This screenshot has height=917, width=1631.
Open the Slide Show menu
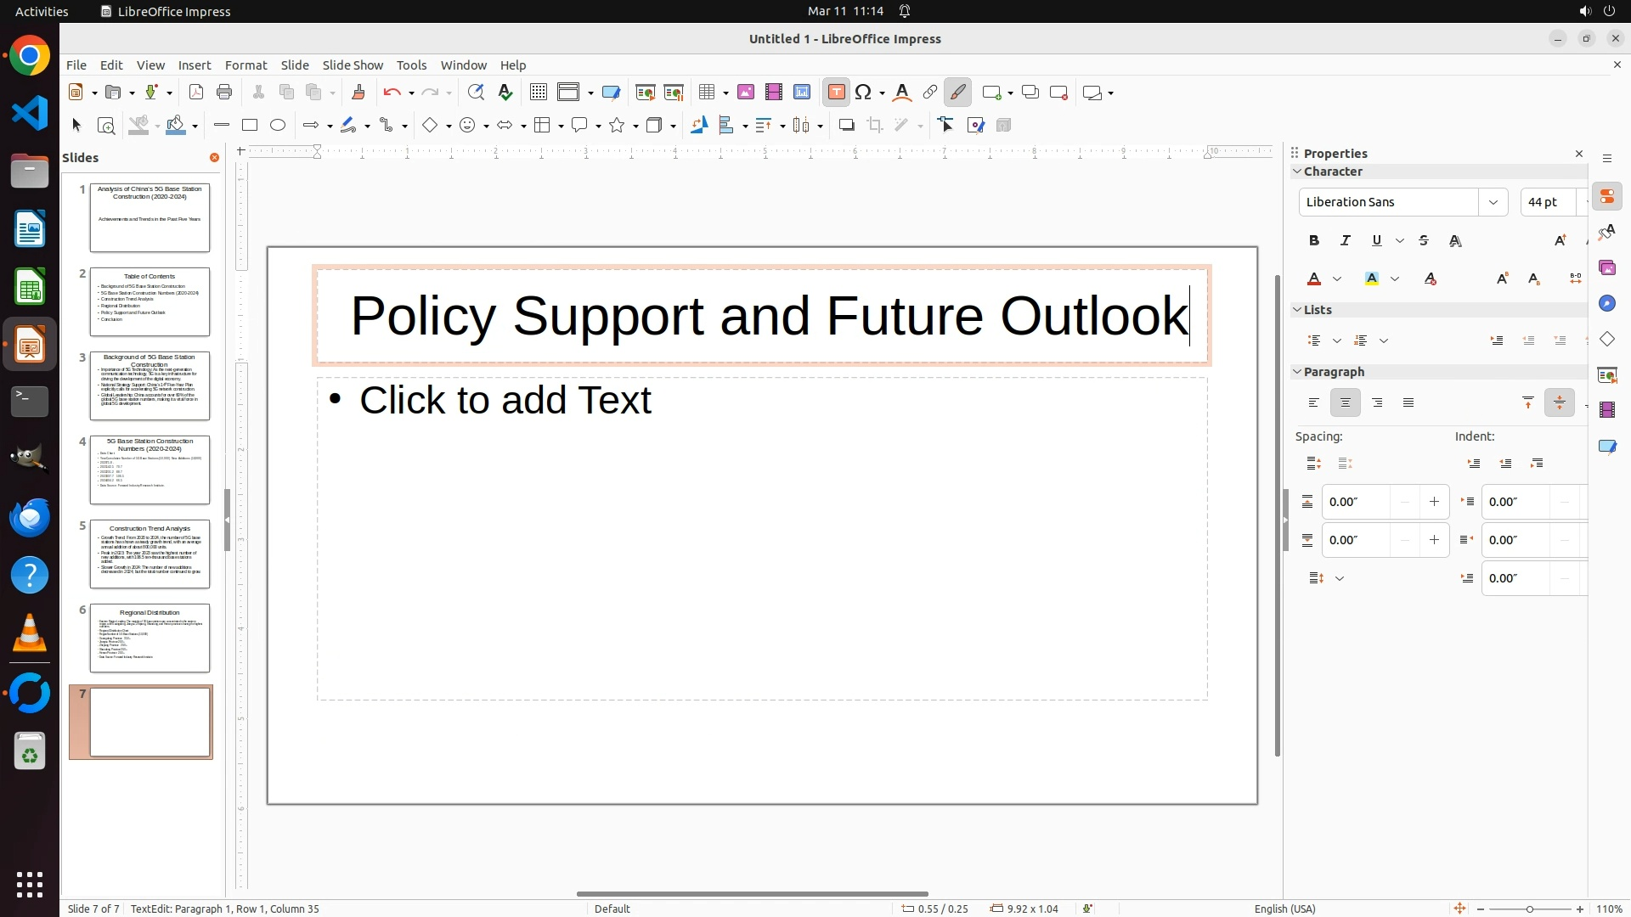point(353,65)
